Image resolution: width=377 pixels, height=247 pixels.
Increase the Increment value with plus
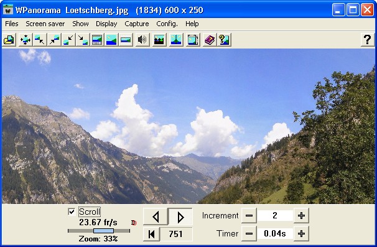click(301, 215)
